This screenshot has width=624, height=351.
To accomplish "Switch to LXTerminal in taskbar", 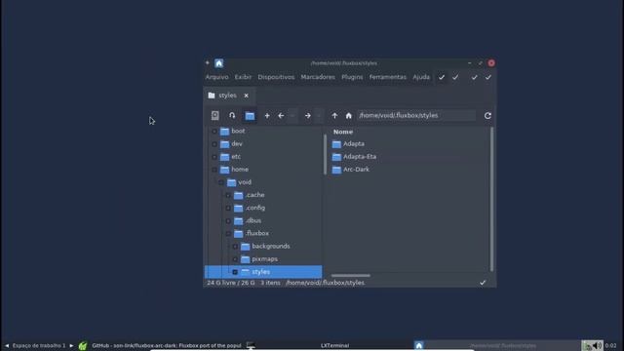I will (334, 345).
